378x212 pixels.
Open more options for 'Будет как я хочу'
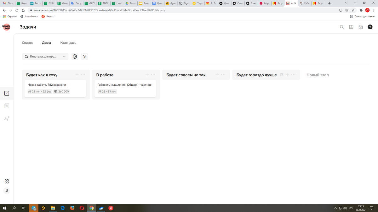83,75
